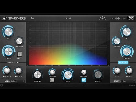Toggle the Diffusion button

[x=123, y=63]
